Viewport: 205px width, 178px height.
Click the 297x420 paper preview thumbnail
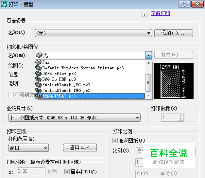point(173,81)
